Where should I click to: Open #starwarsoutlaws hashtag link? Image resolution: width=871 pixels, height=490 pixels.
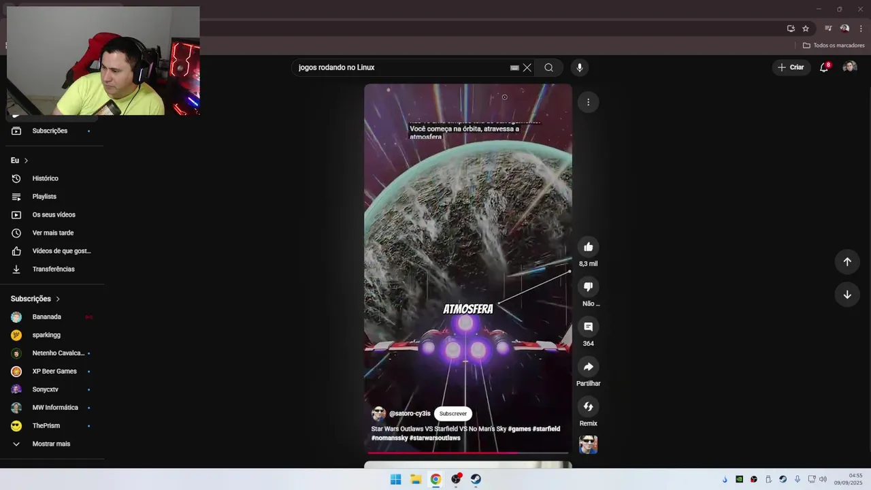click(435, 438)
